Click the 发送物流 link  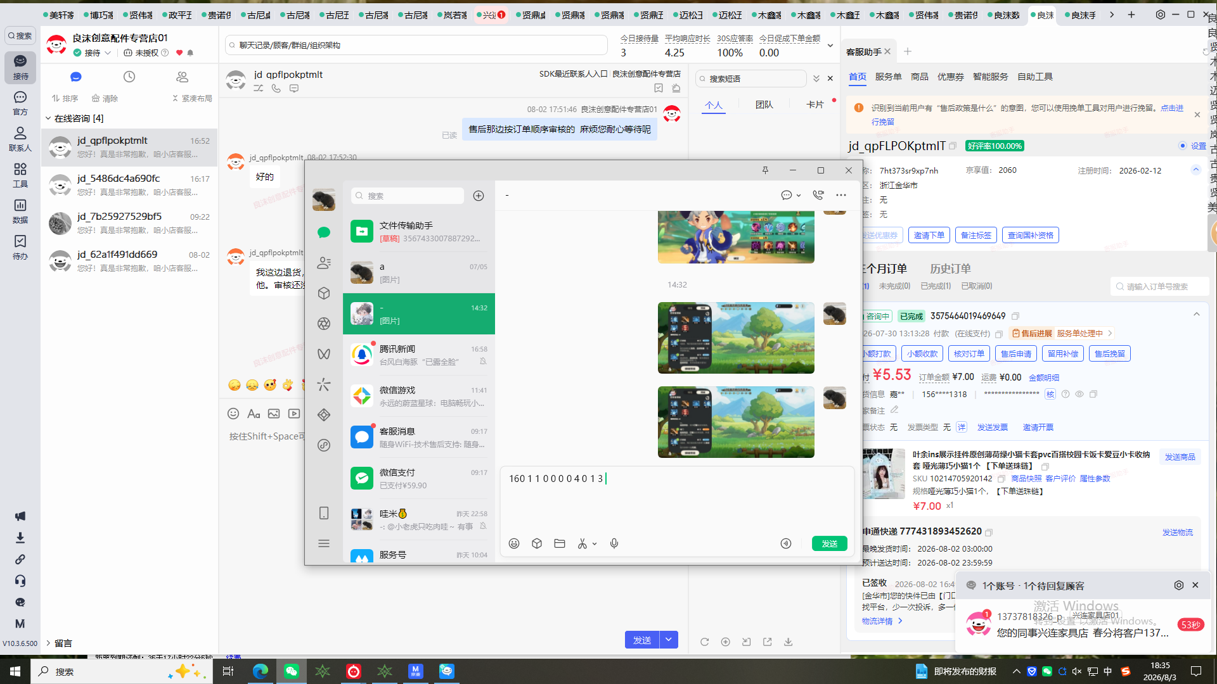click(1177, 533)
